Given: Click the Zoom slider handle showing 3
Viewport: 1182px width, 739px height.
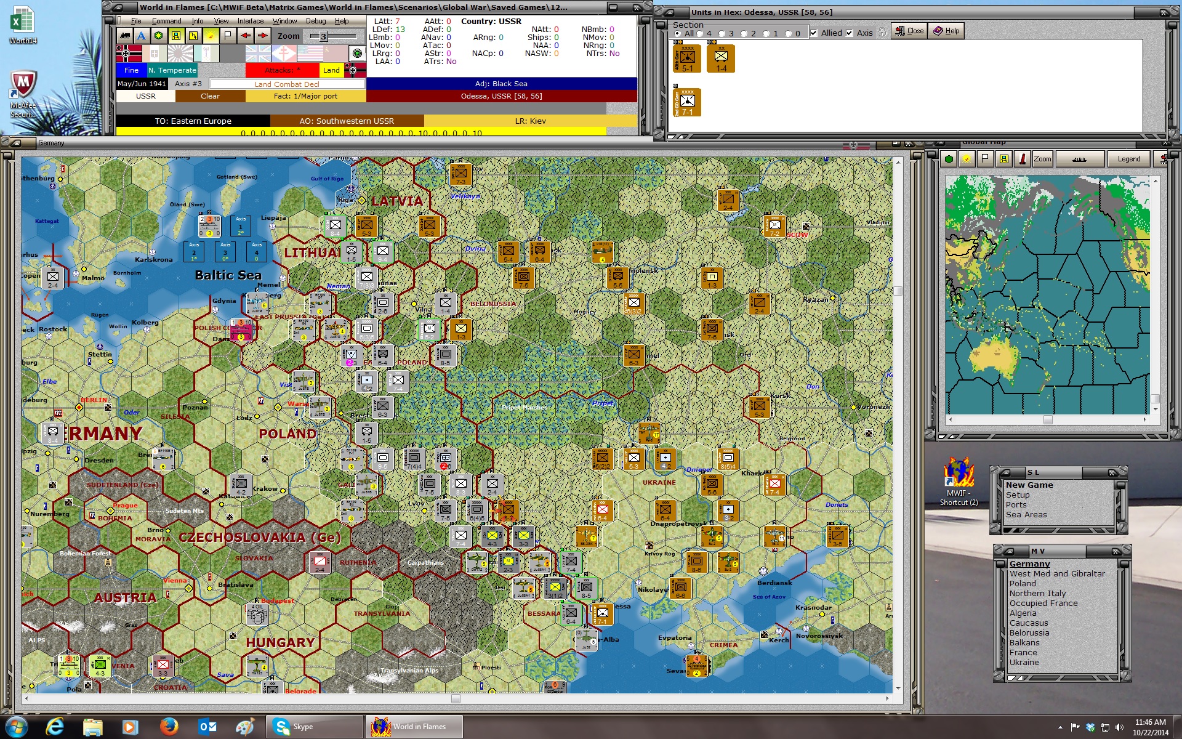Looking at the screenshot, I should [x=323, y=36].
